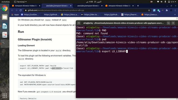
Task: Open https://aws.a... bookmark
Action: (x=150, y=15)
